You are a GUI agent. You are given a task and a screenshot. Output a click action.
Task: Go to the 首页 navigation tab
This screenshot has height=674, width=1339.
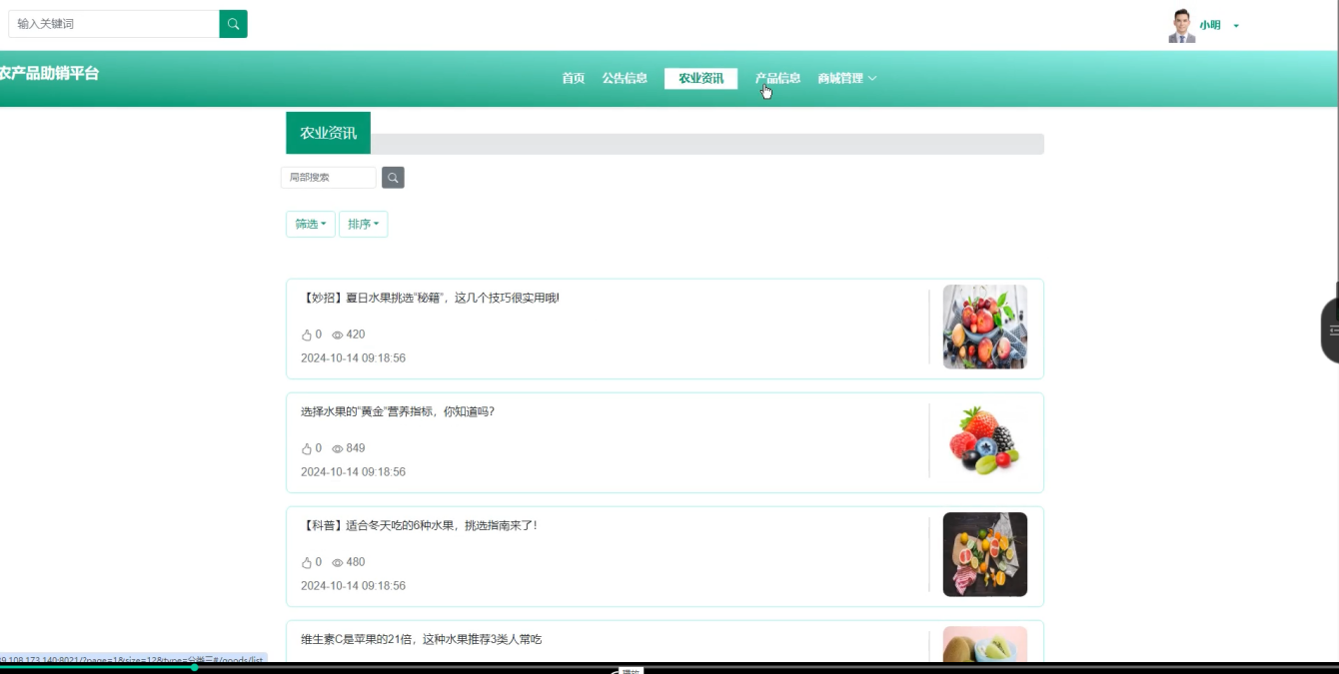[573, 79]
